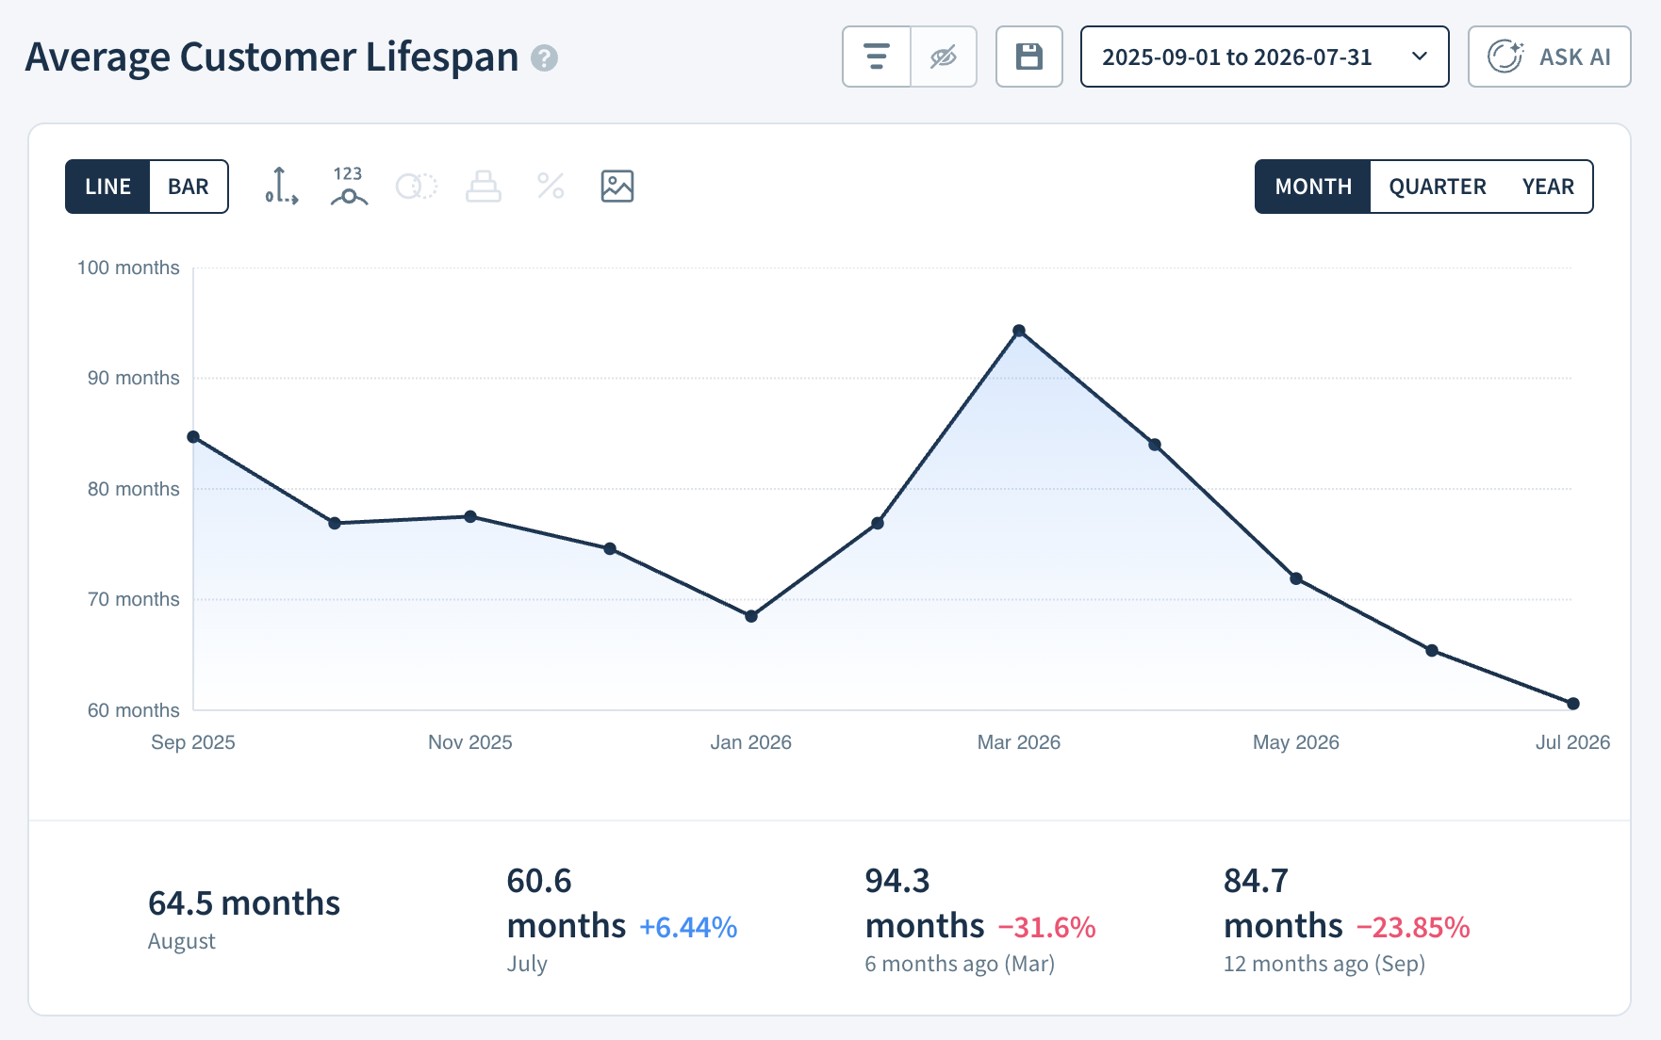Select the YEAR interval
The width and height of the screenshot is (1661, 1040).
[x=1548, y=187]
